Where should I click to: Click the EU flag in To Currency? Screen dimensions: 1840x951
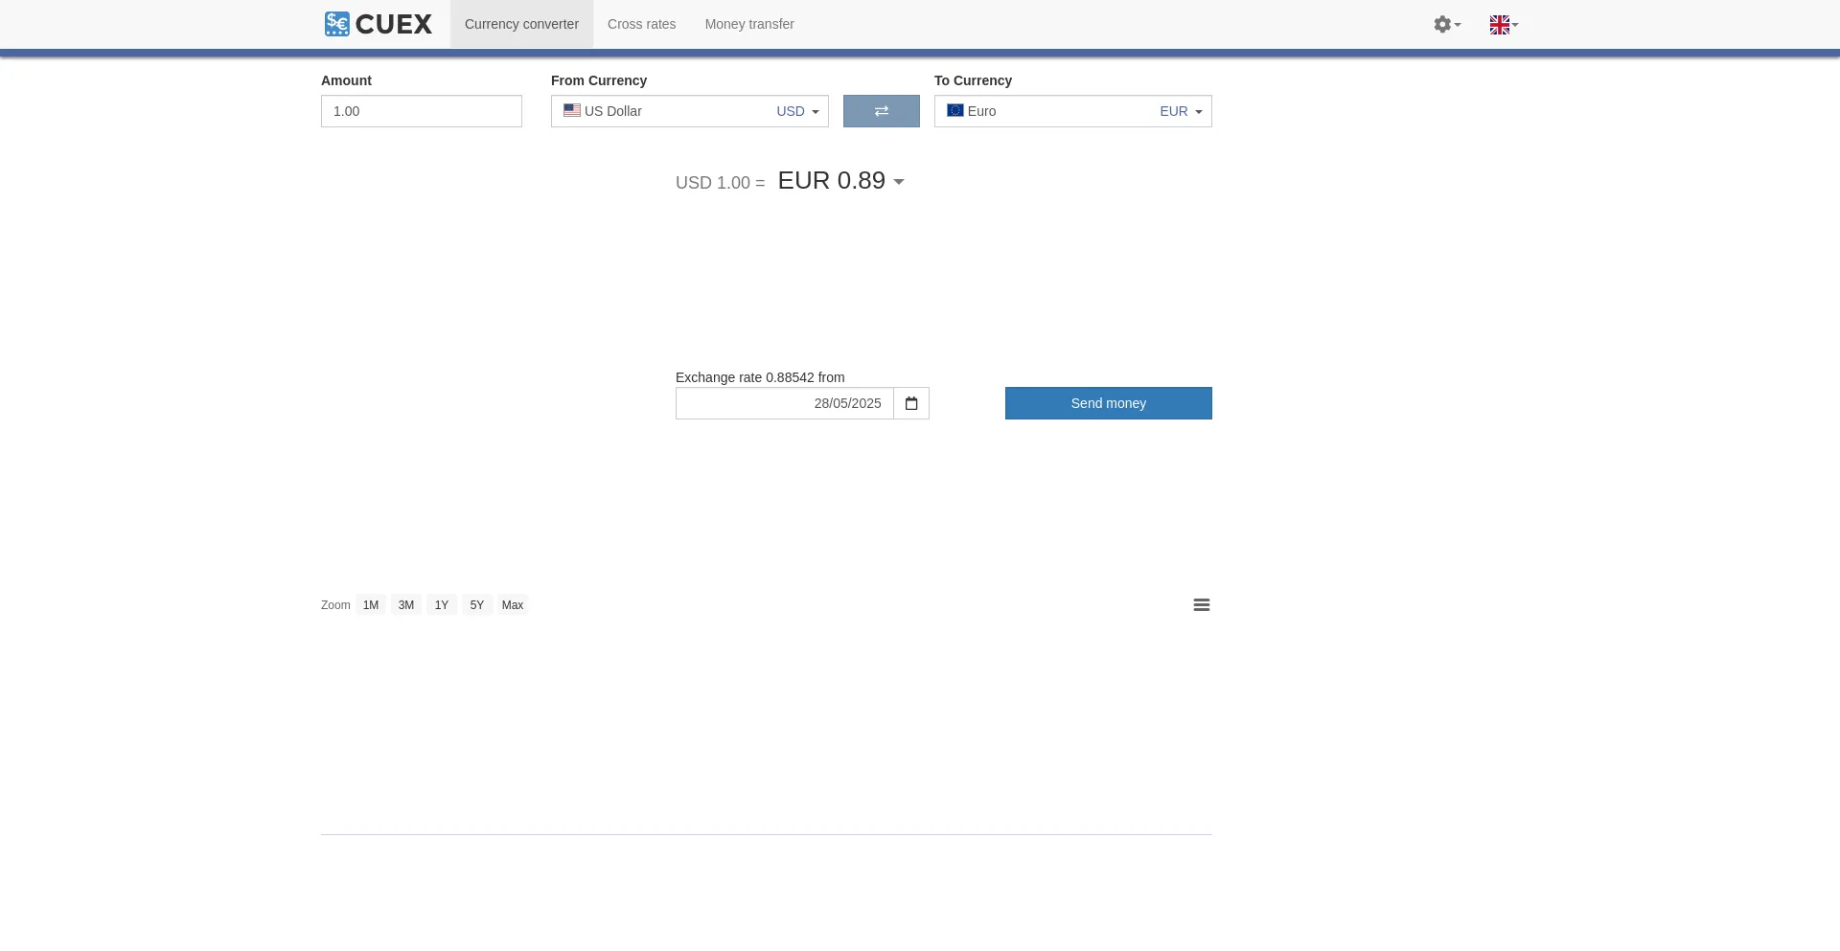pyautogui.click(x=955, y=110)
